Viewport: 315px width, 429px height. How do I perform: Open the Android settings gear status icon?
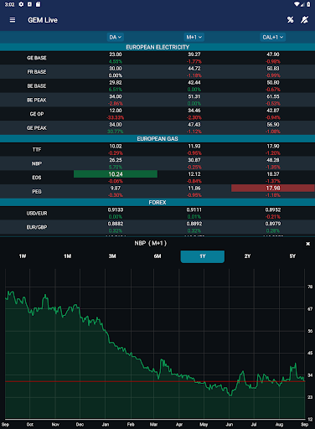[x=21, y=4]
